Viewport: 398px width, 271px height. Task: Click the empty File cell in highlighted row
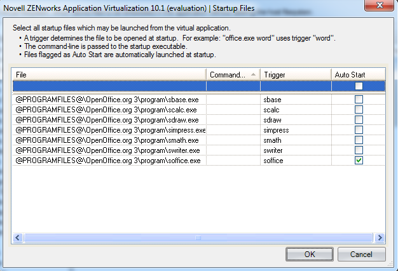click(109, 86)
